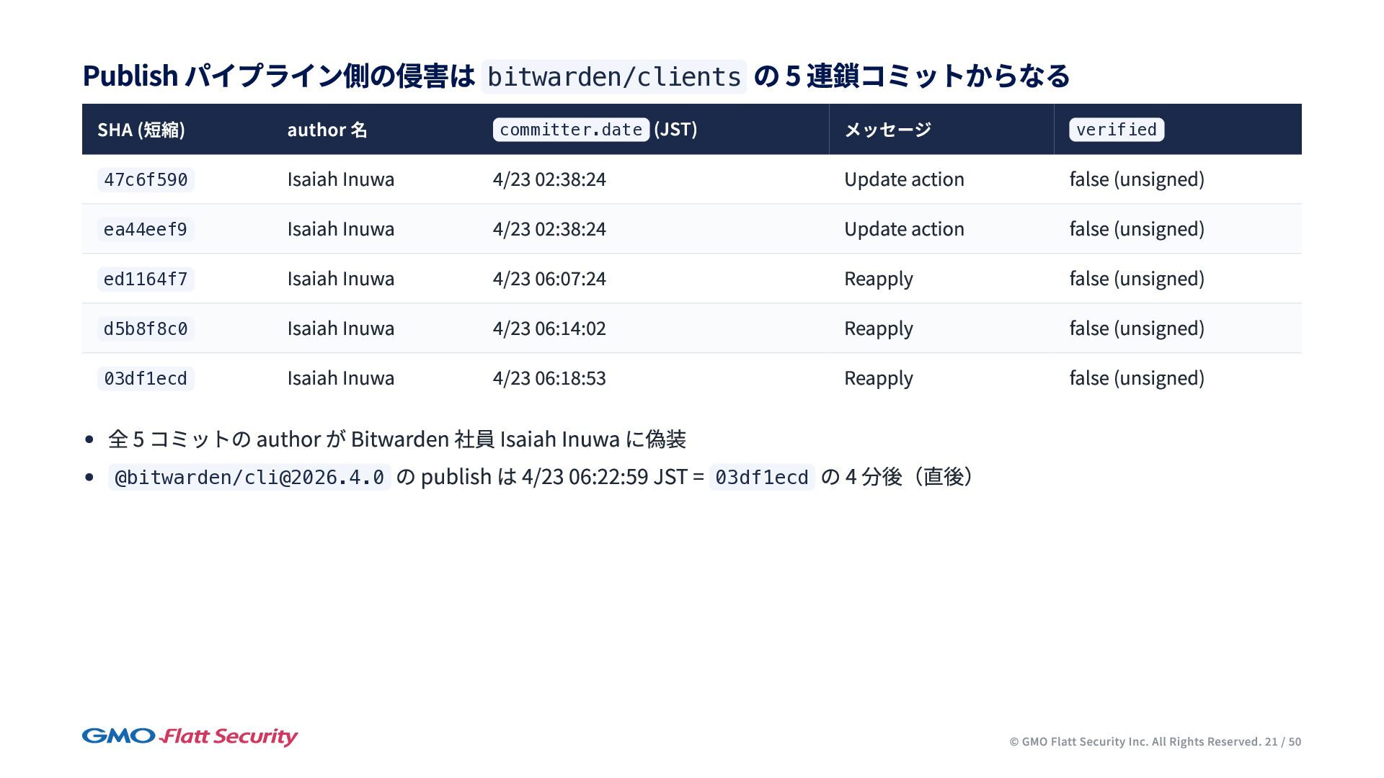Click the verified column header badge
Viewport: 1384px width, 778px height.
[1116, 130]
